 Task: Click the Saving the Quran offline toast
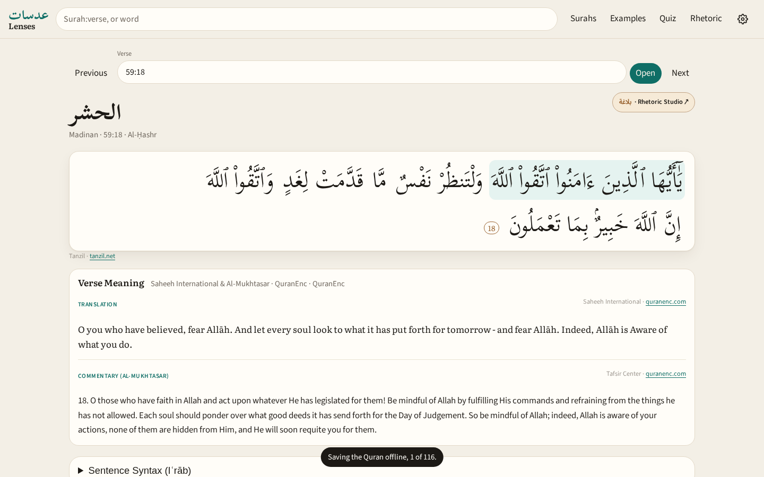tap(382, 457)
